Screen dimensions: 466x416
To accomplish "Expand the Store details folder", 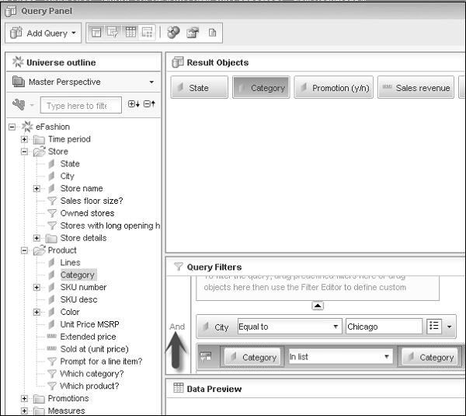I will 37,238.
